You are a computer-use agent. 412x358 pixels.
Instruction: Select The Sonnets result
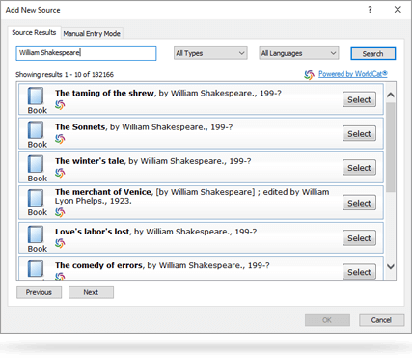359,134
